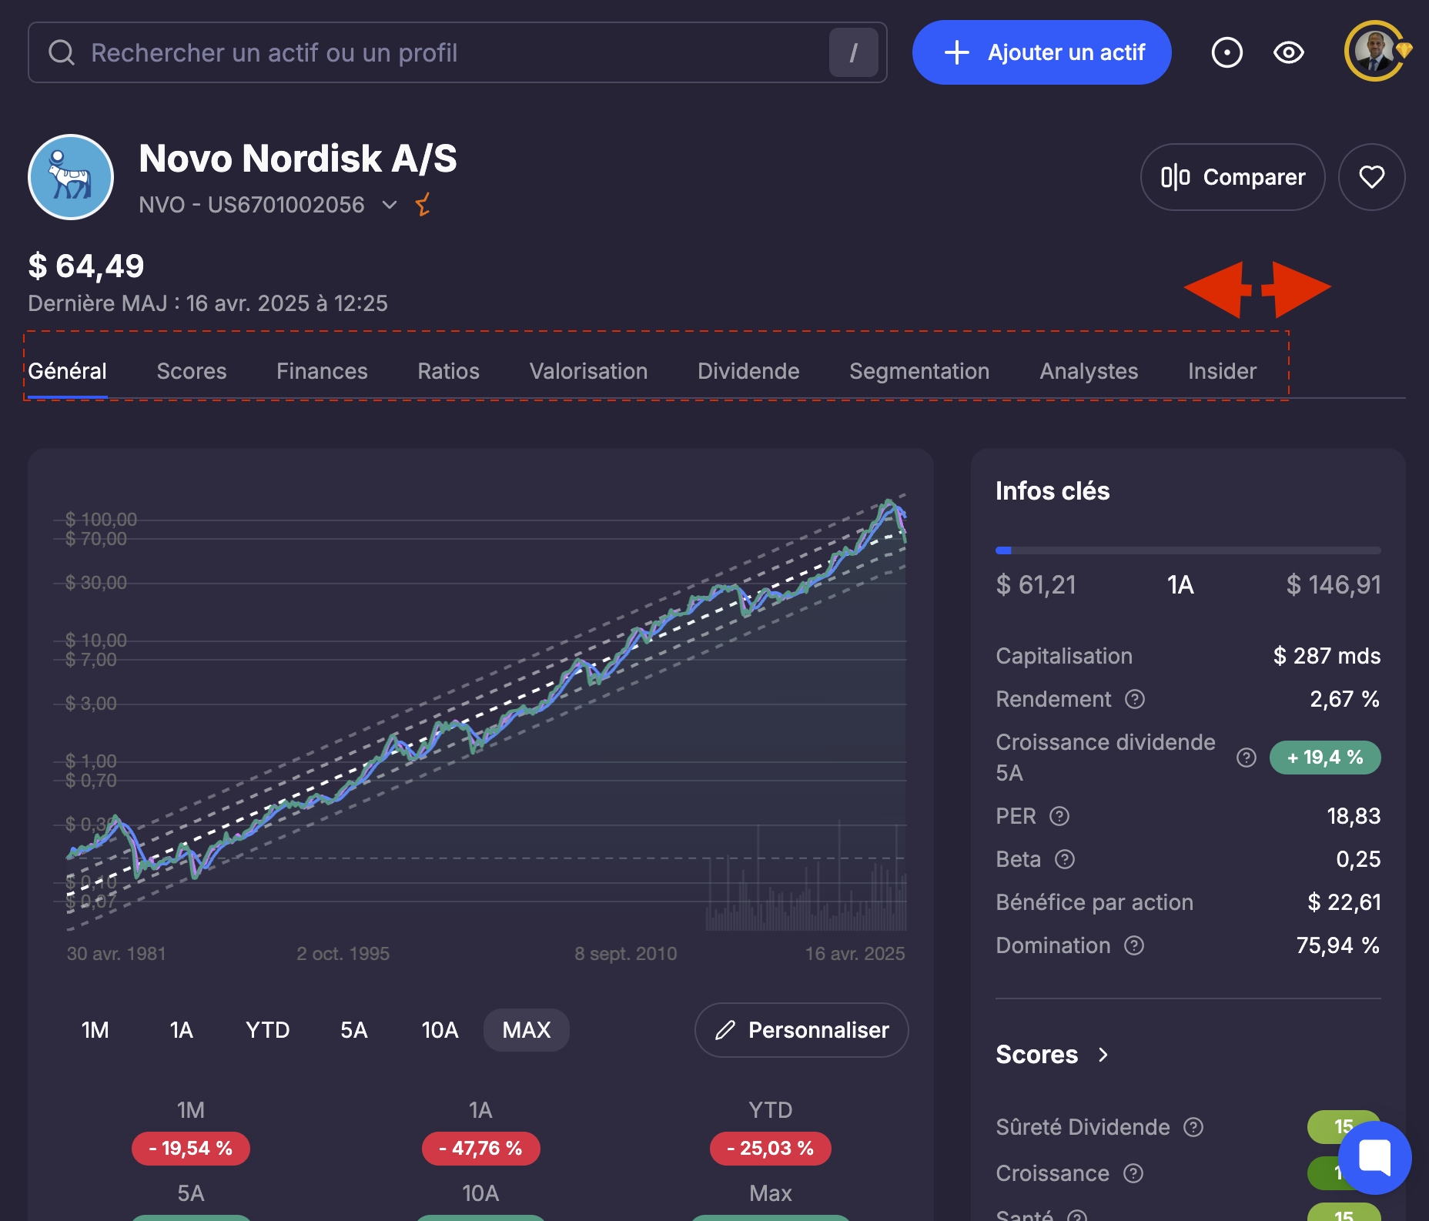1429x1221 pixels.
Task: Open the target circle icon in header
Action: pyautogui.click(x=1227, y=52)
